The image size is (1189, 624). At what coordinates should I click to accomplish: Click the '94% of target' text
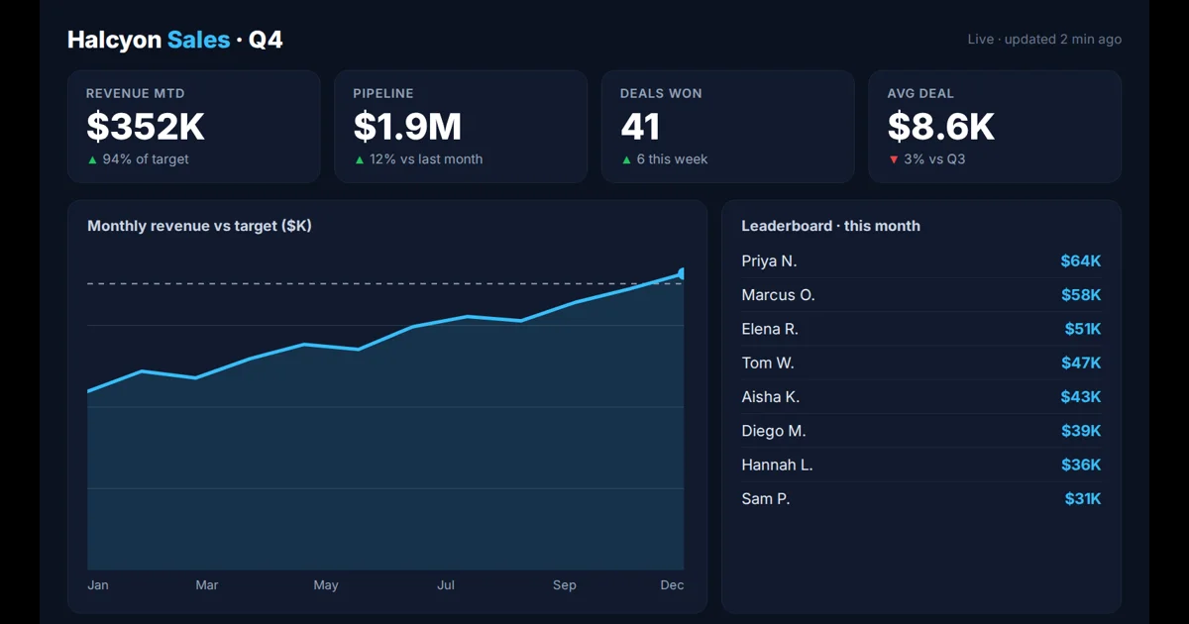(146, 159)
